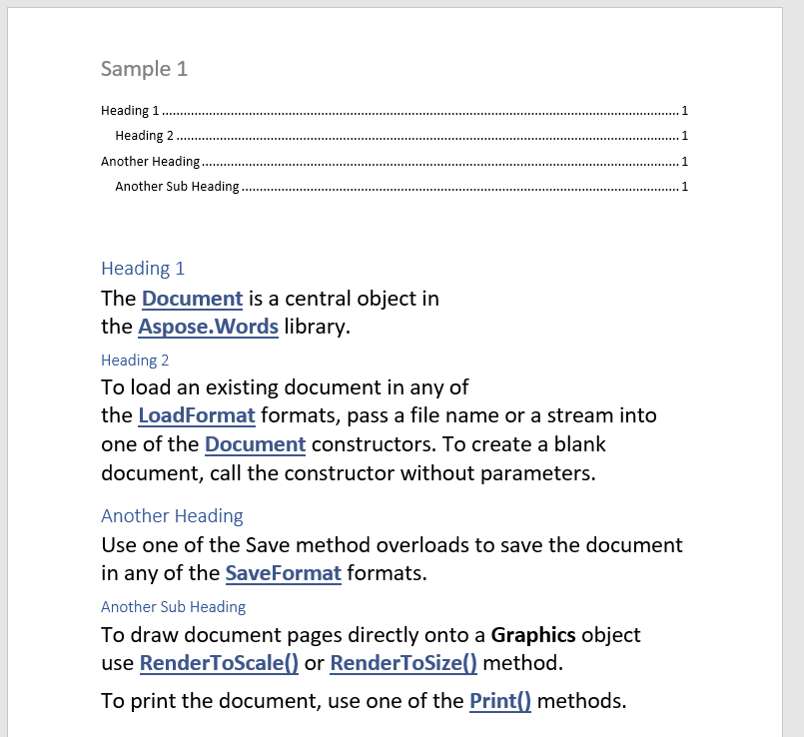
Task: Open the Aspose.Words hyperlink
Action: pos(208,327)
